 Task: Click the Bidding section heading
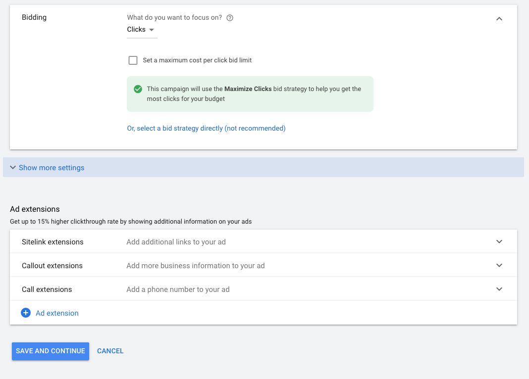[34, 17]
